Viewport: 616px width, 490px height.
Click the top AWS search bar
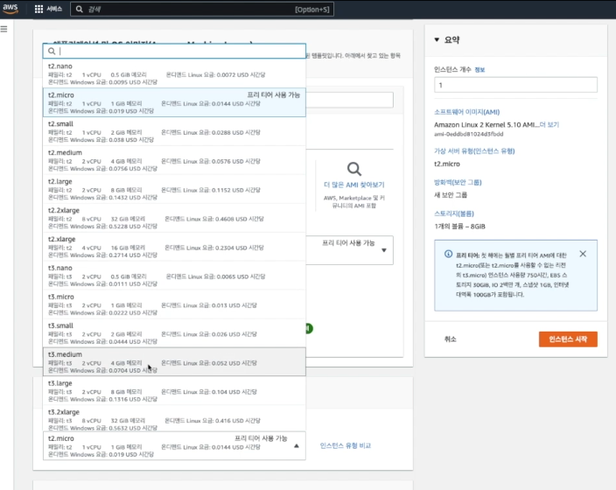[202, 9]
